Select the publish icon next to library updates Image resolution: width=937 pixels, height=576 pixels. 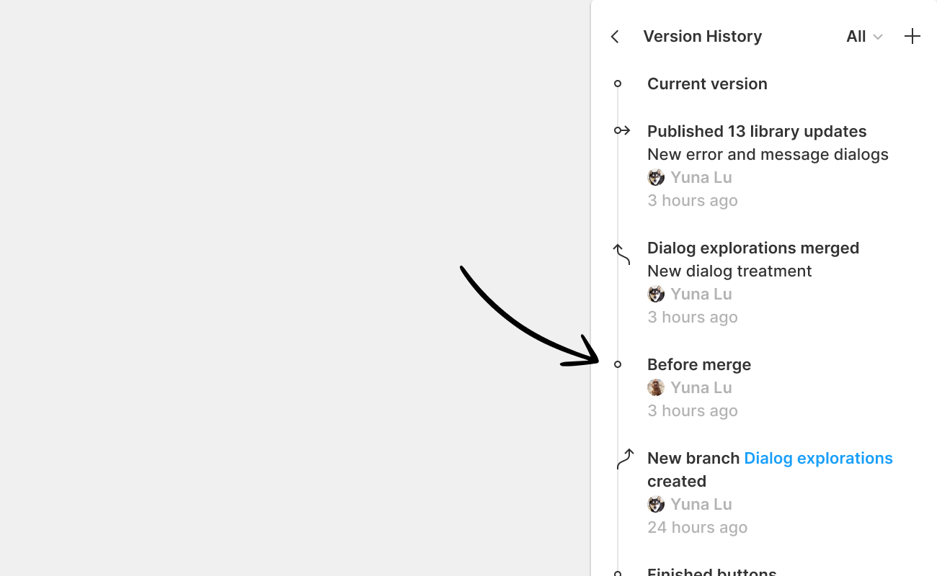point(621,130)
